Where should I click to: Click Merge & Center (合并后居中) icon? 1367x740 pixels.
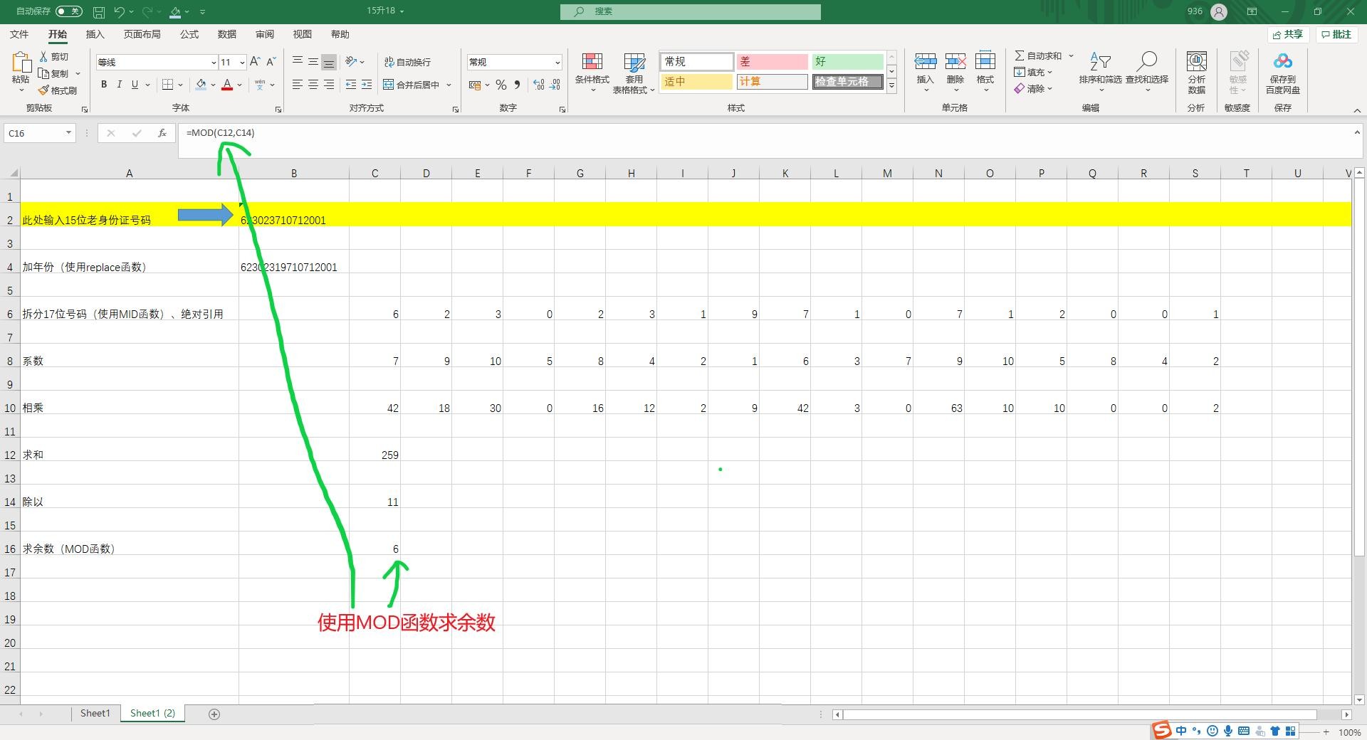(x=389, y=85)
